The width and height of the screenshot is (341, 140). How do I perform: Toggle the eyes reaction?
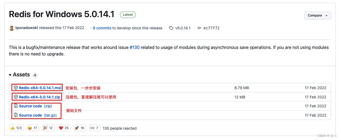click(94, 128)
